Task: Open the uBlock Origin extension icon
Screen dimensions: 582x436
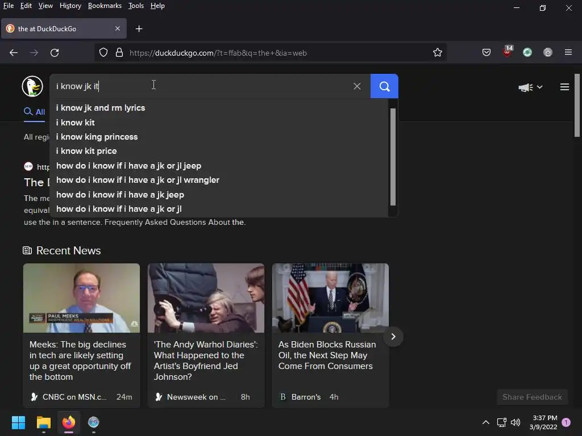Action: point(508,52)
